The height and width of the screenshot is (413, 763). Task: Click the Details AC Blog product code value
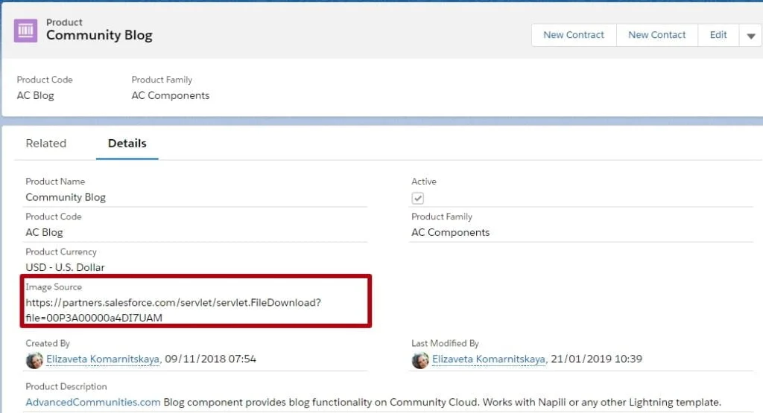[x=44, y=233]
